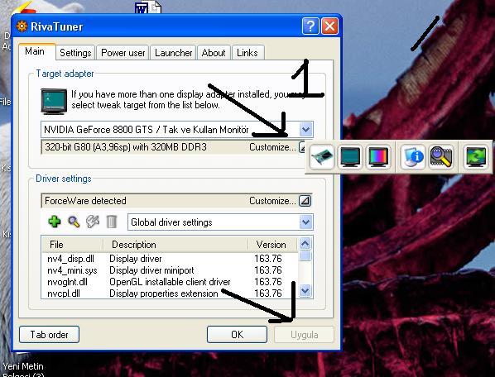Open the color spectrum monitor icon

[378, 156]
